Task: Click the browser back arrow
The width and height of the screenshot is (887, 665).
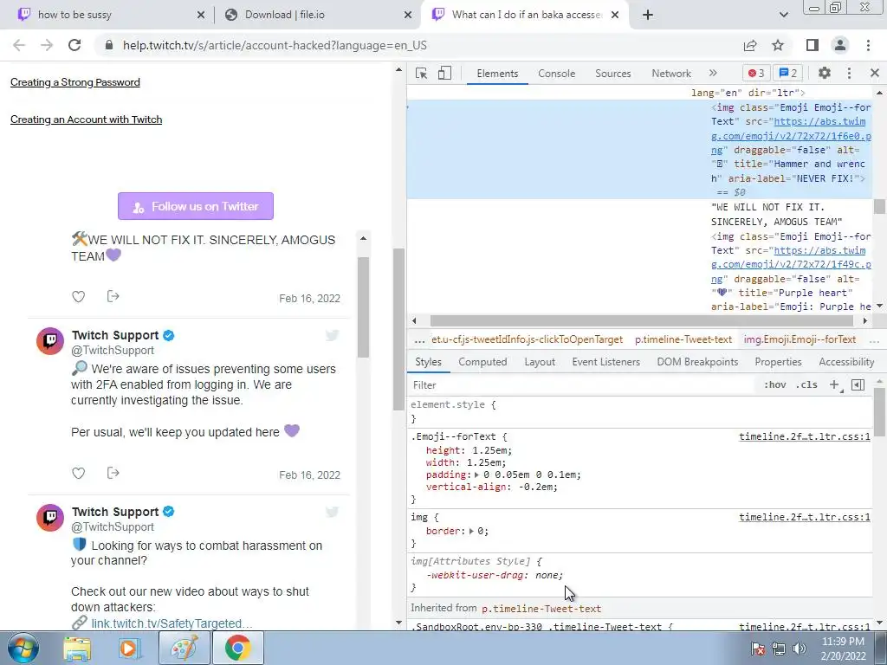Action: 19,45
